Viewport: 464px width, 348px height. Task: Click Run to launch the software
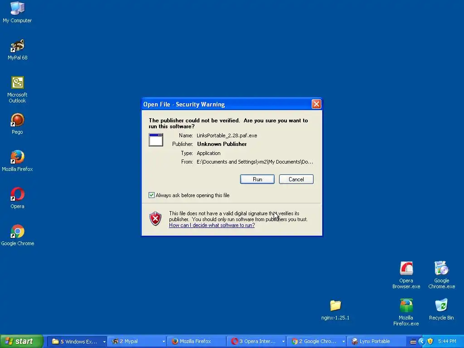[257, 179]
